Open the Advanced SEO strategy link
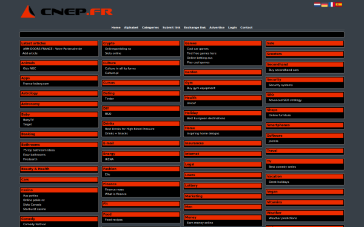The width and height of the screenshot is (364, 227). click(x=285, y=100)
